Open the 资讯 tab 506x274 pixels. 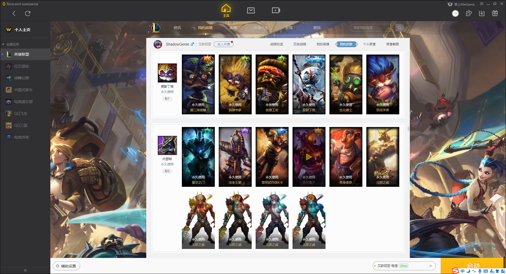pyautogui.click(x=177, y=28)
